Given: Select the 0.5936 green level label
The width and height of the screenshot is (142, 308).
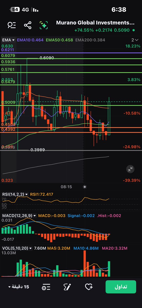Looking at the screenshot, I should (8, 62).
